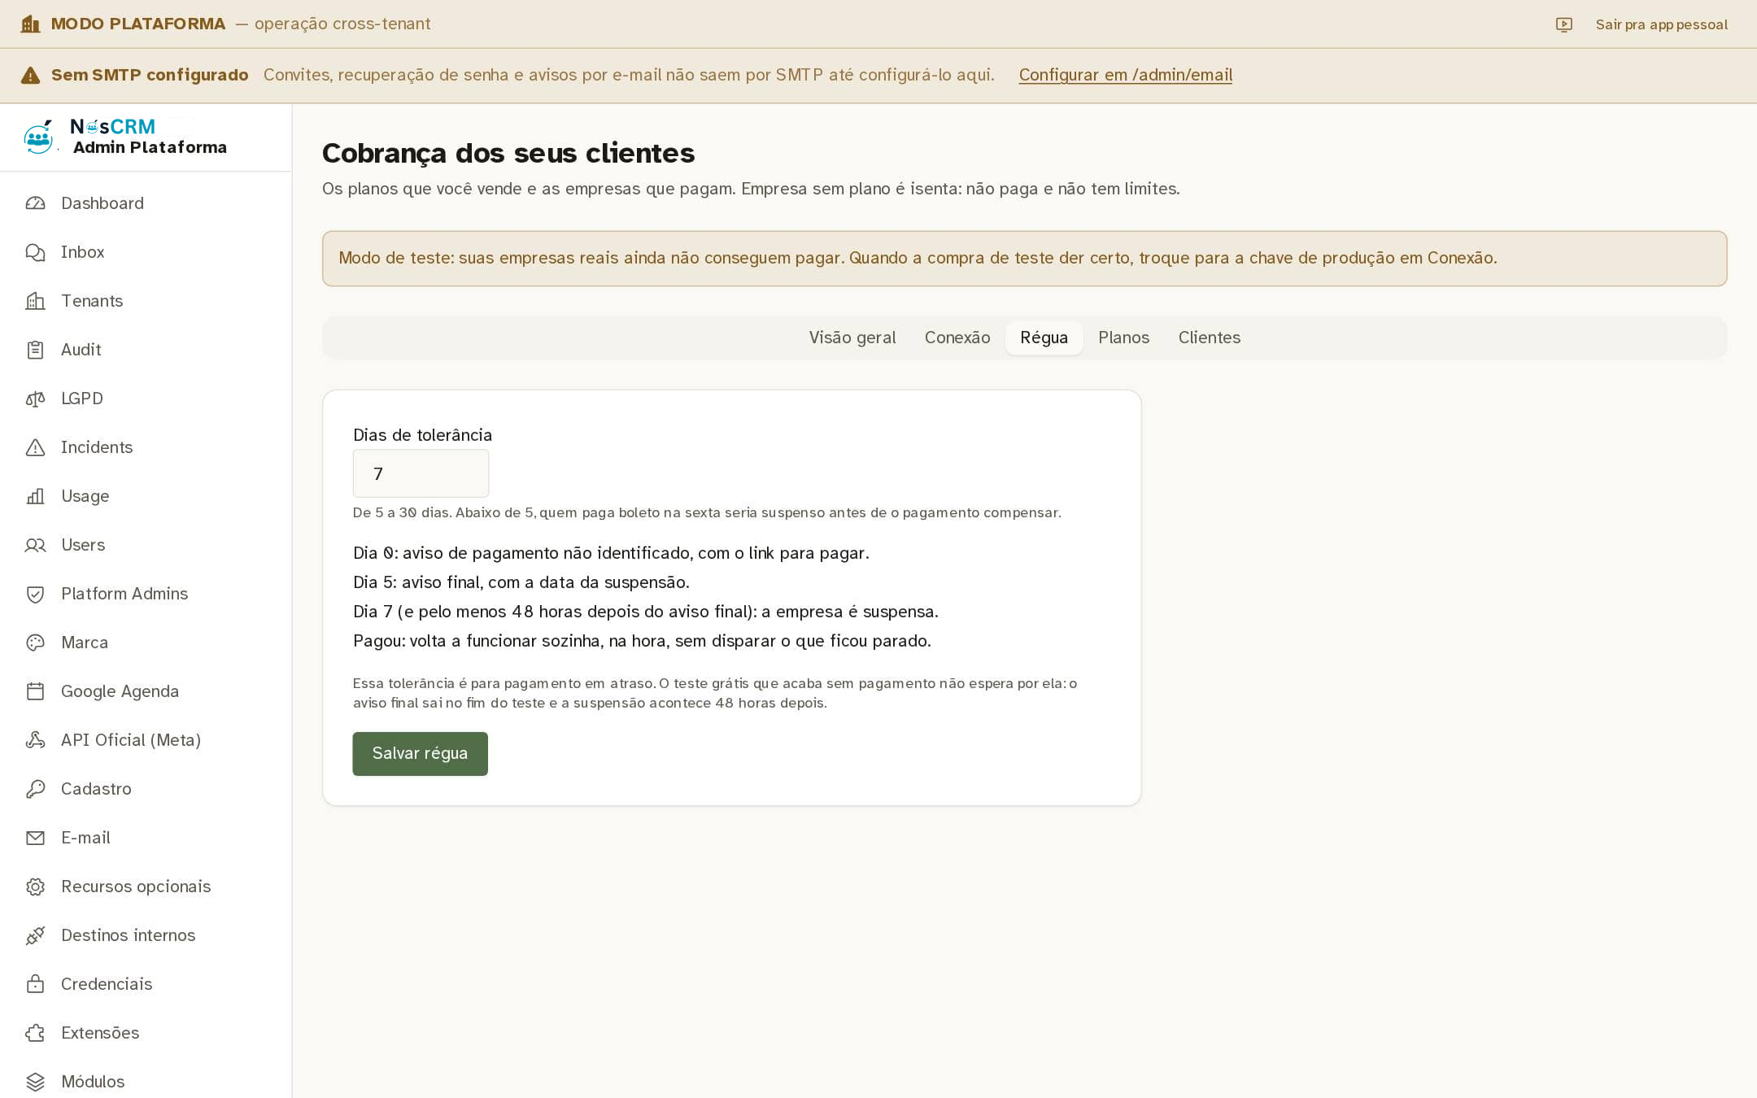Click the Marca palette icon
The height and width of the screenshot is (1098, 1757).
(x=35, y=643)
